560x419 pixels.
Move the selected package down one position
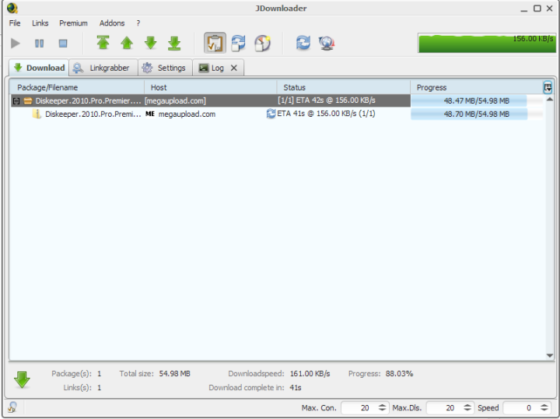pos(150,43)
